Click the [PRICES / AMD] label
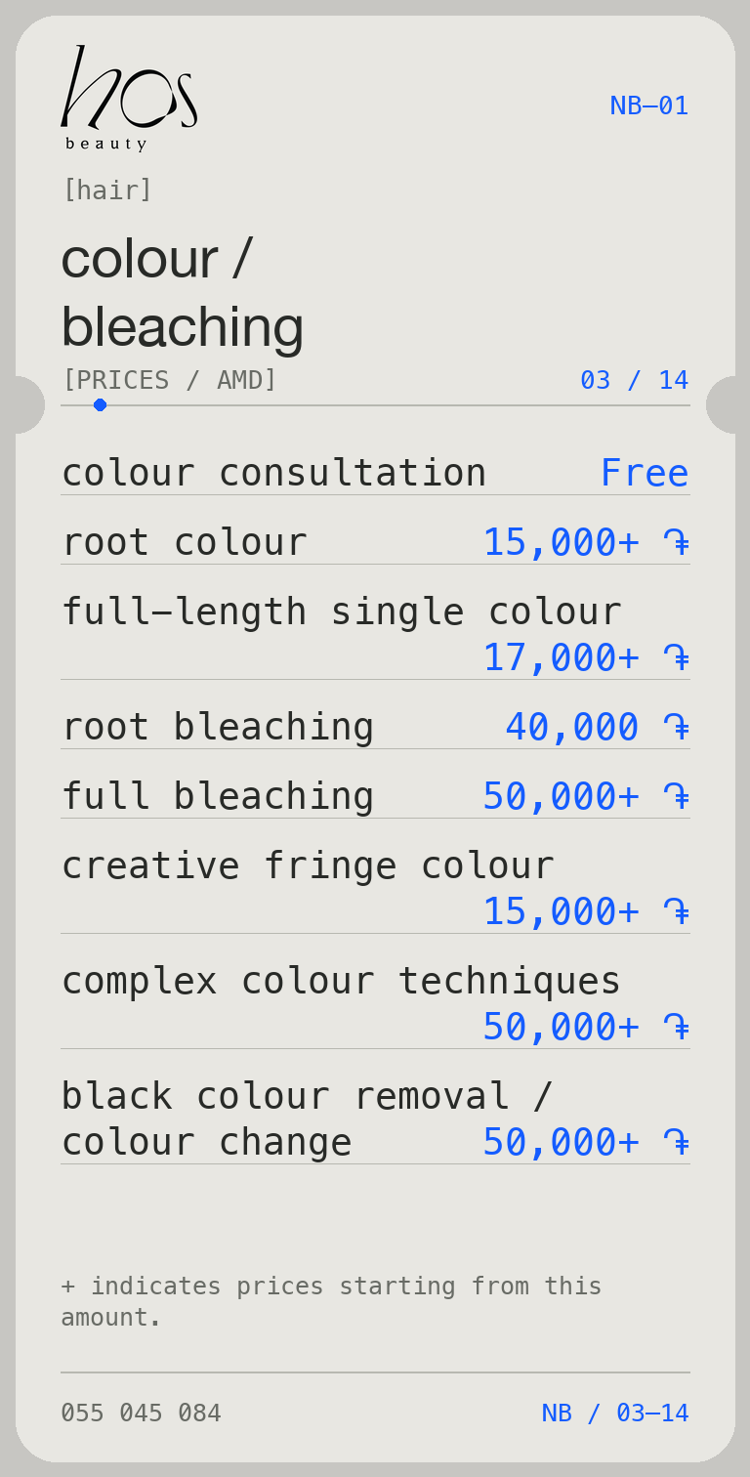 tap(170, 380)
